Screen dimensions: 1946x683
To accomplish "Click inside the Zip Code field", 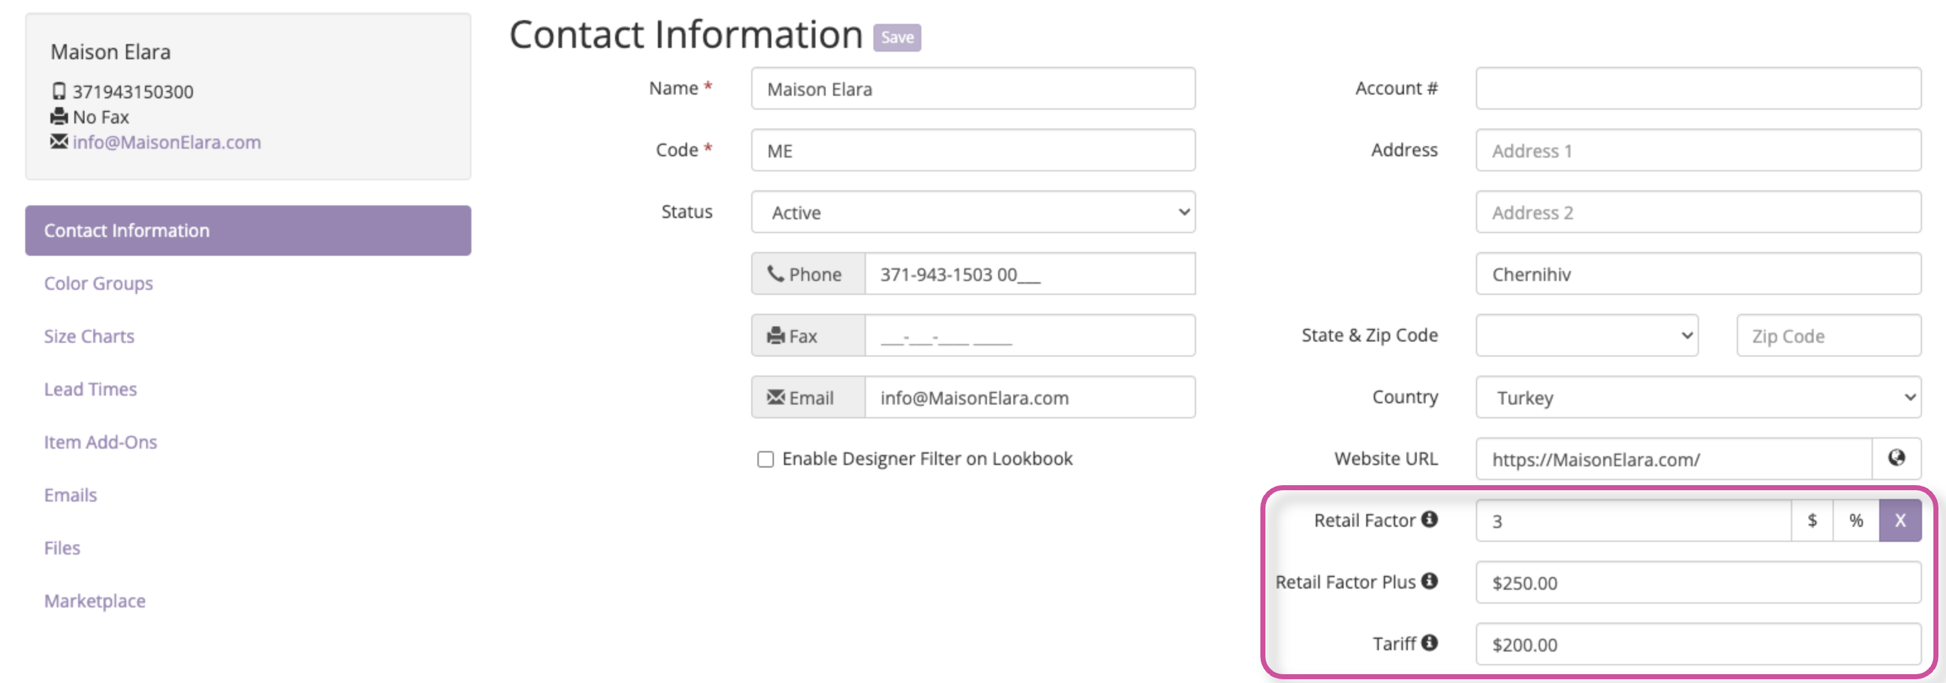I will point(1828,335).
